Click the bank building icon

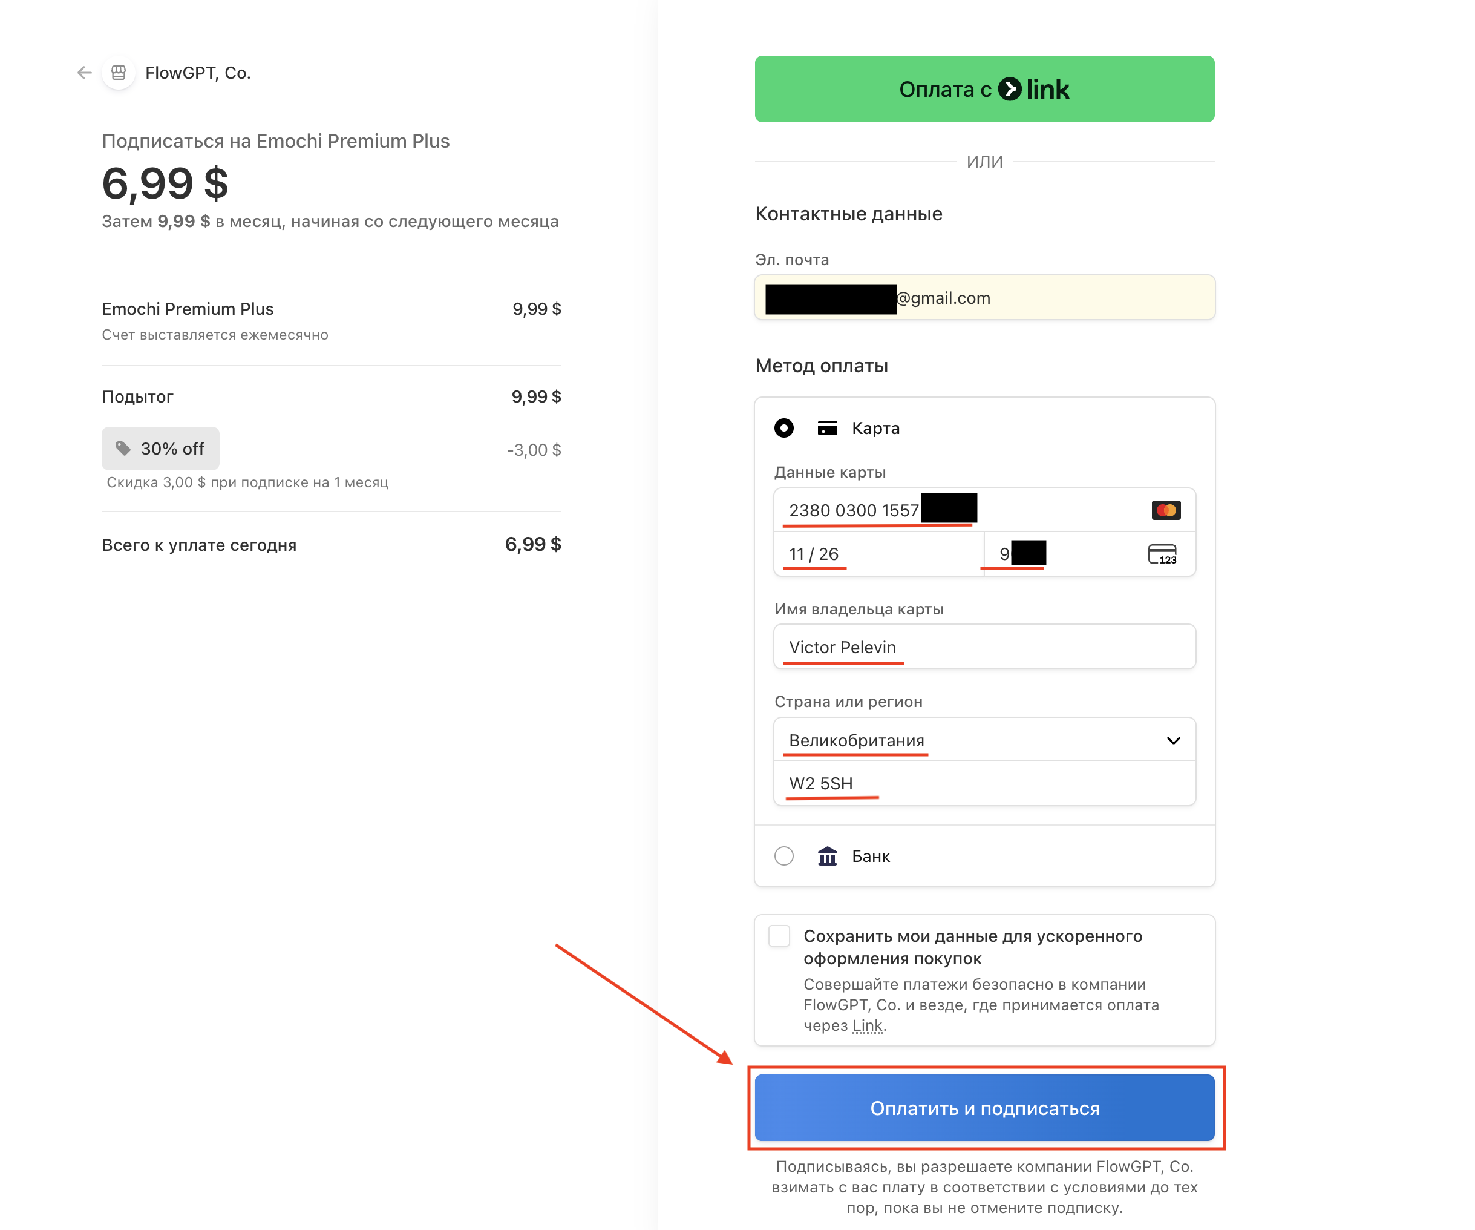click(828, 856)
